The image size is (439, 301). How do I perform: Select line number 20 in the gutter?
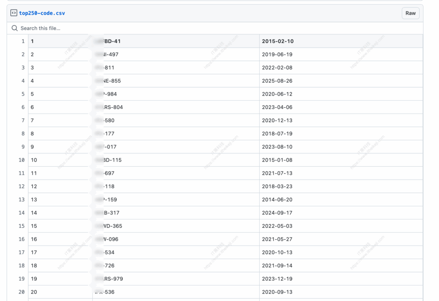pos(21,292)
